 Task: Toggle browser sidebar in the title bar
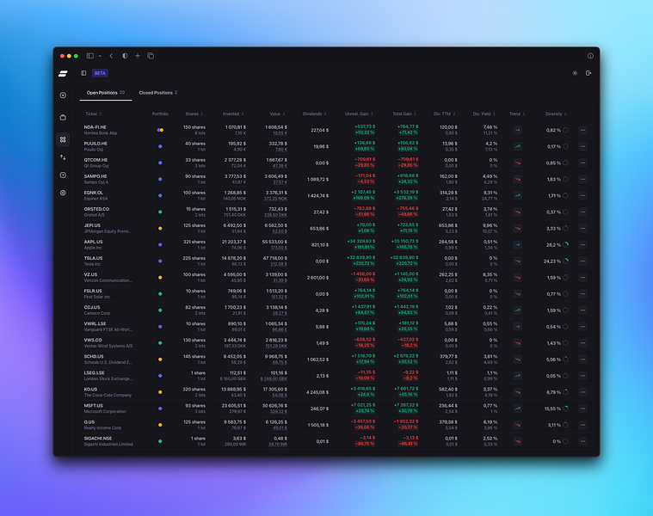pos(90,56)
